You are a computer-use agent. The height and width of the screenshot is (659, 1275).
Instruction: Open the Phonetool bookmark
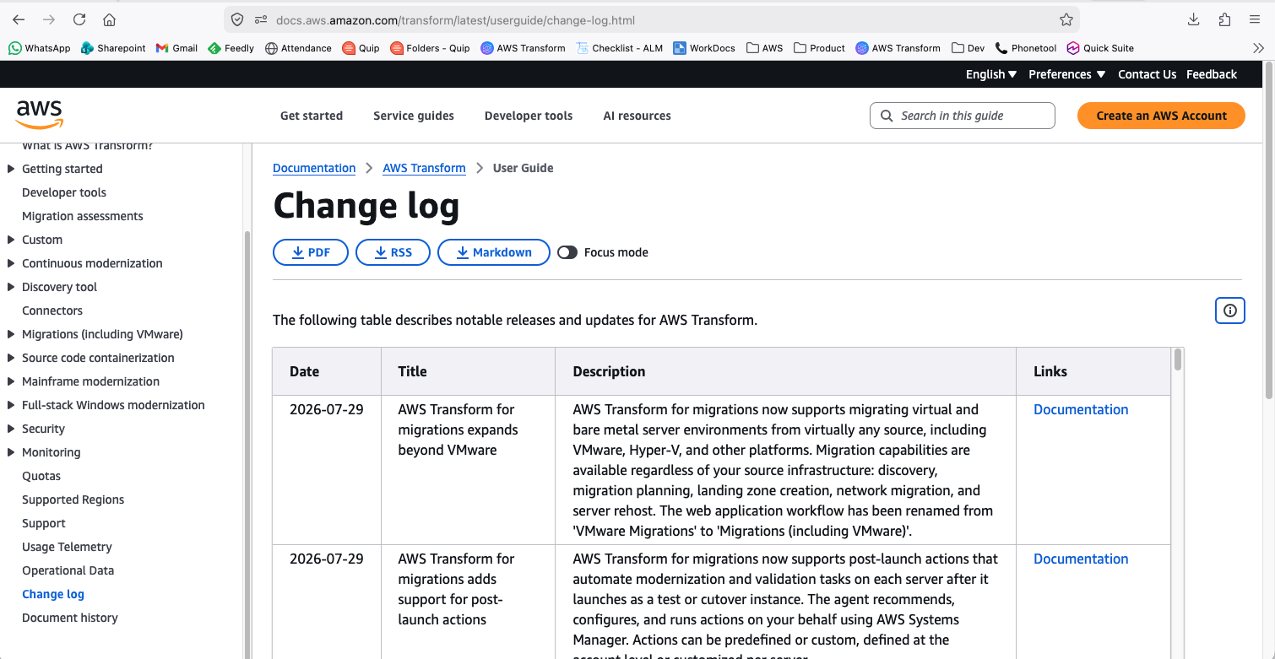click(x=1026, y=48)
